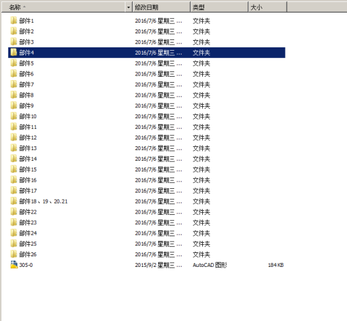
Task: Click the modified date of 部件15
Action: point(158,170)
